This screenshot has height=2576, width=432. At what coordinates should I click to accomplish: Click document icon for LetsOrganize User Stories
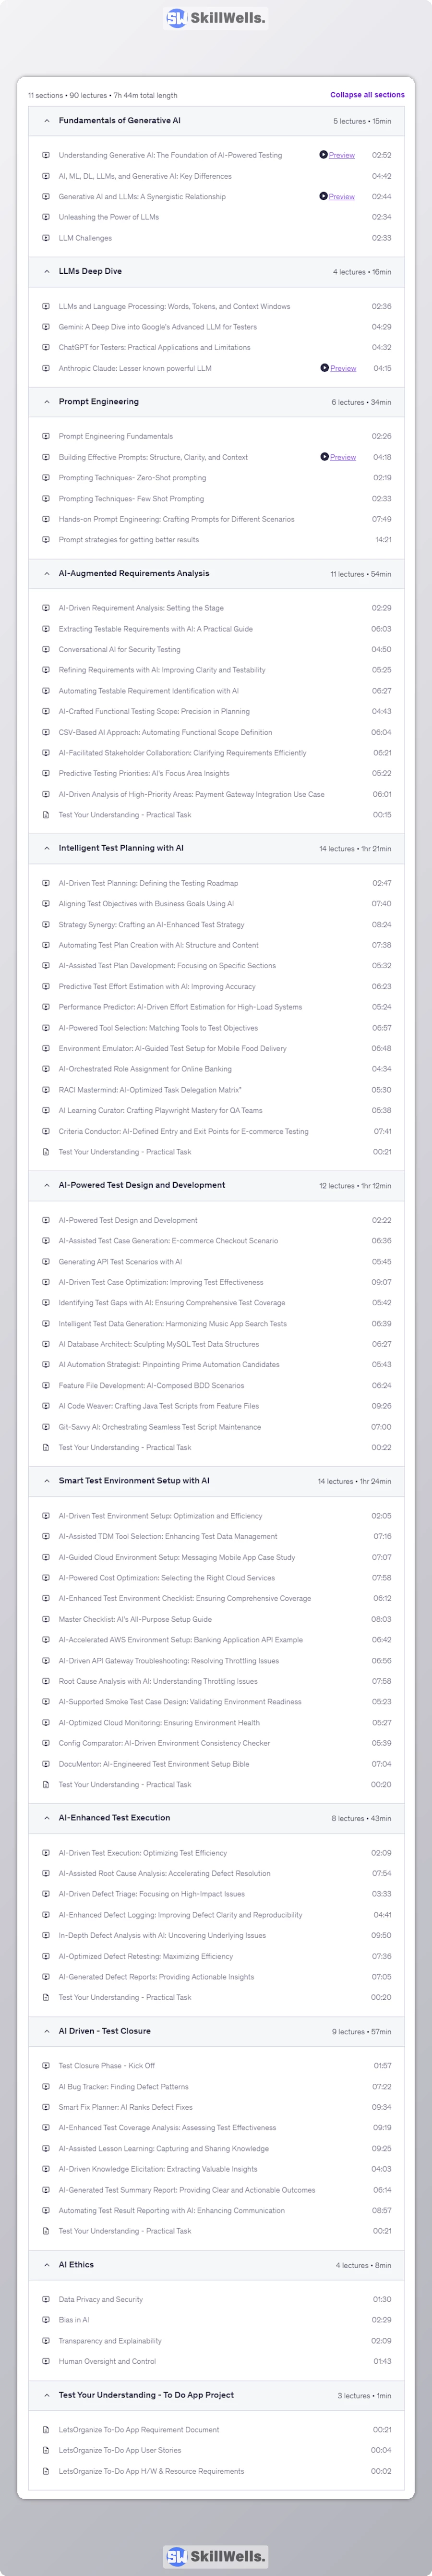click(46, 2450)
